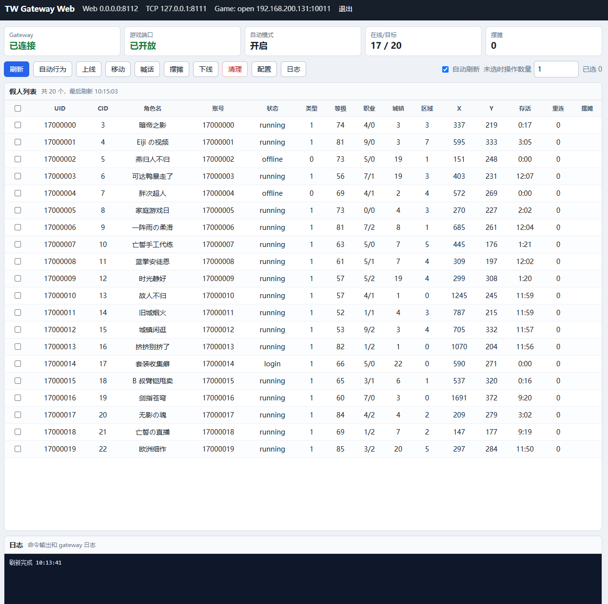Click the 上线 go online button
The image size is (608, 604).
[89, 69]
